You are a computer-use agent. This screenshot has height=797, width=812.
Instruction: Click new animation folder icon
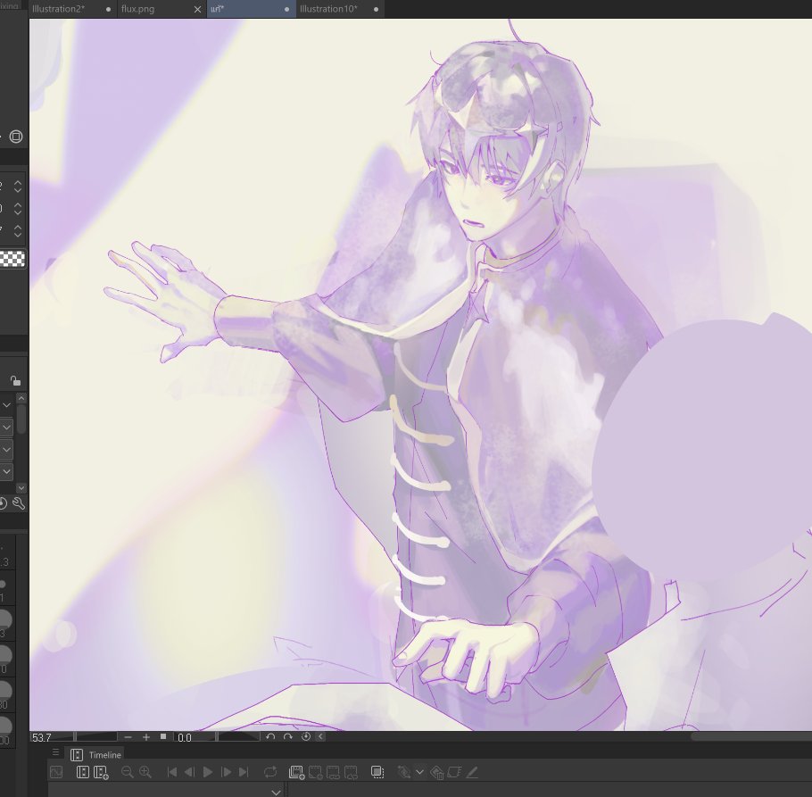[x=297, y=773]
